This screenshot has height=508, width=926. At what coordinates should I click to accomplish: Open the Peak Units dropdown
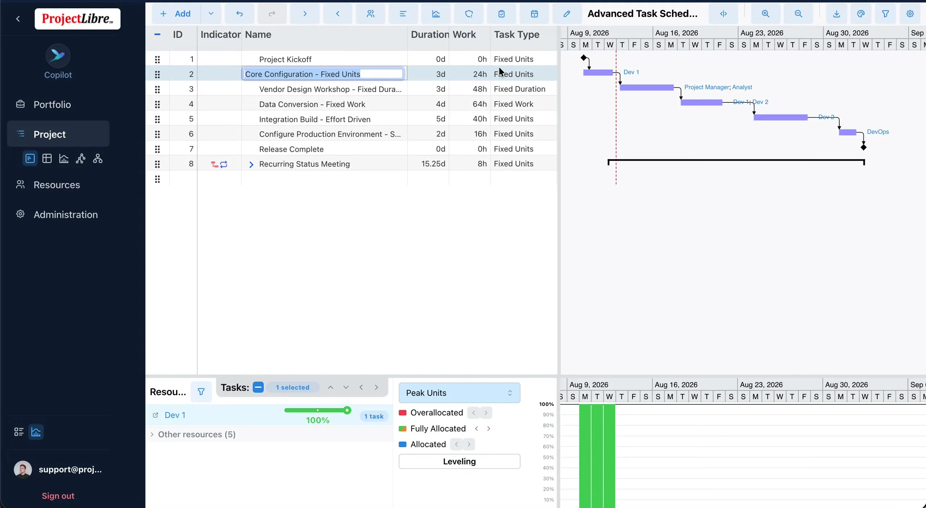459,393
